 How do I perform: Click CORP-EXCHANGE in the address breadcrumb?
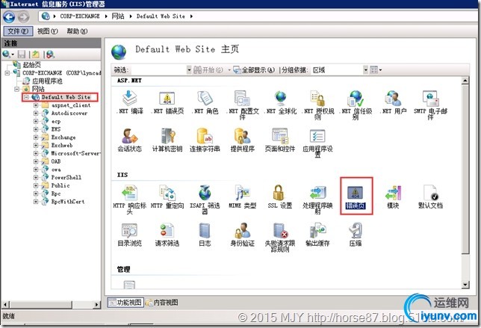(x=80, y=16)
